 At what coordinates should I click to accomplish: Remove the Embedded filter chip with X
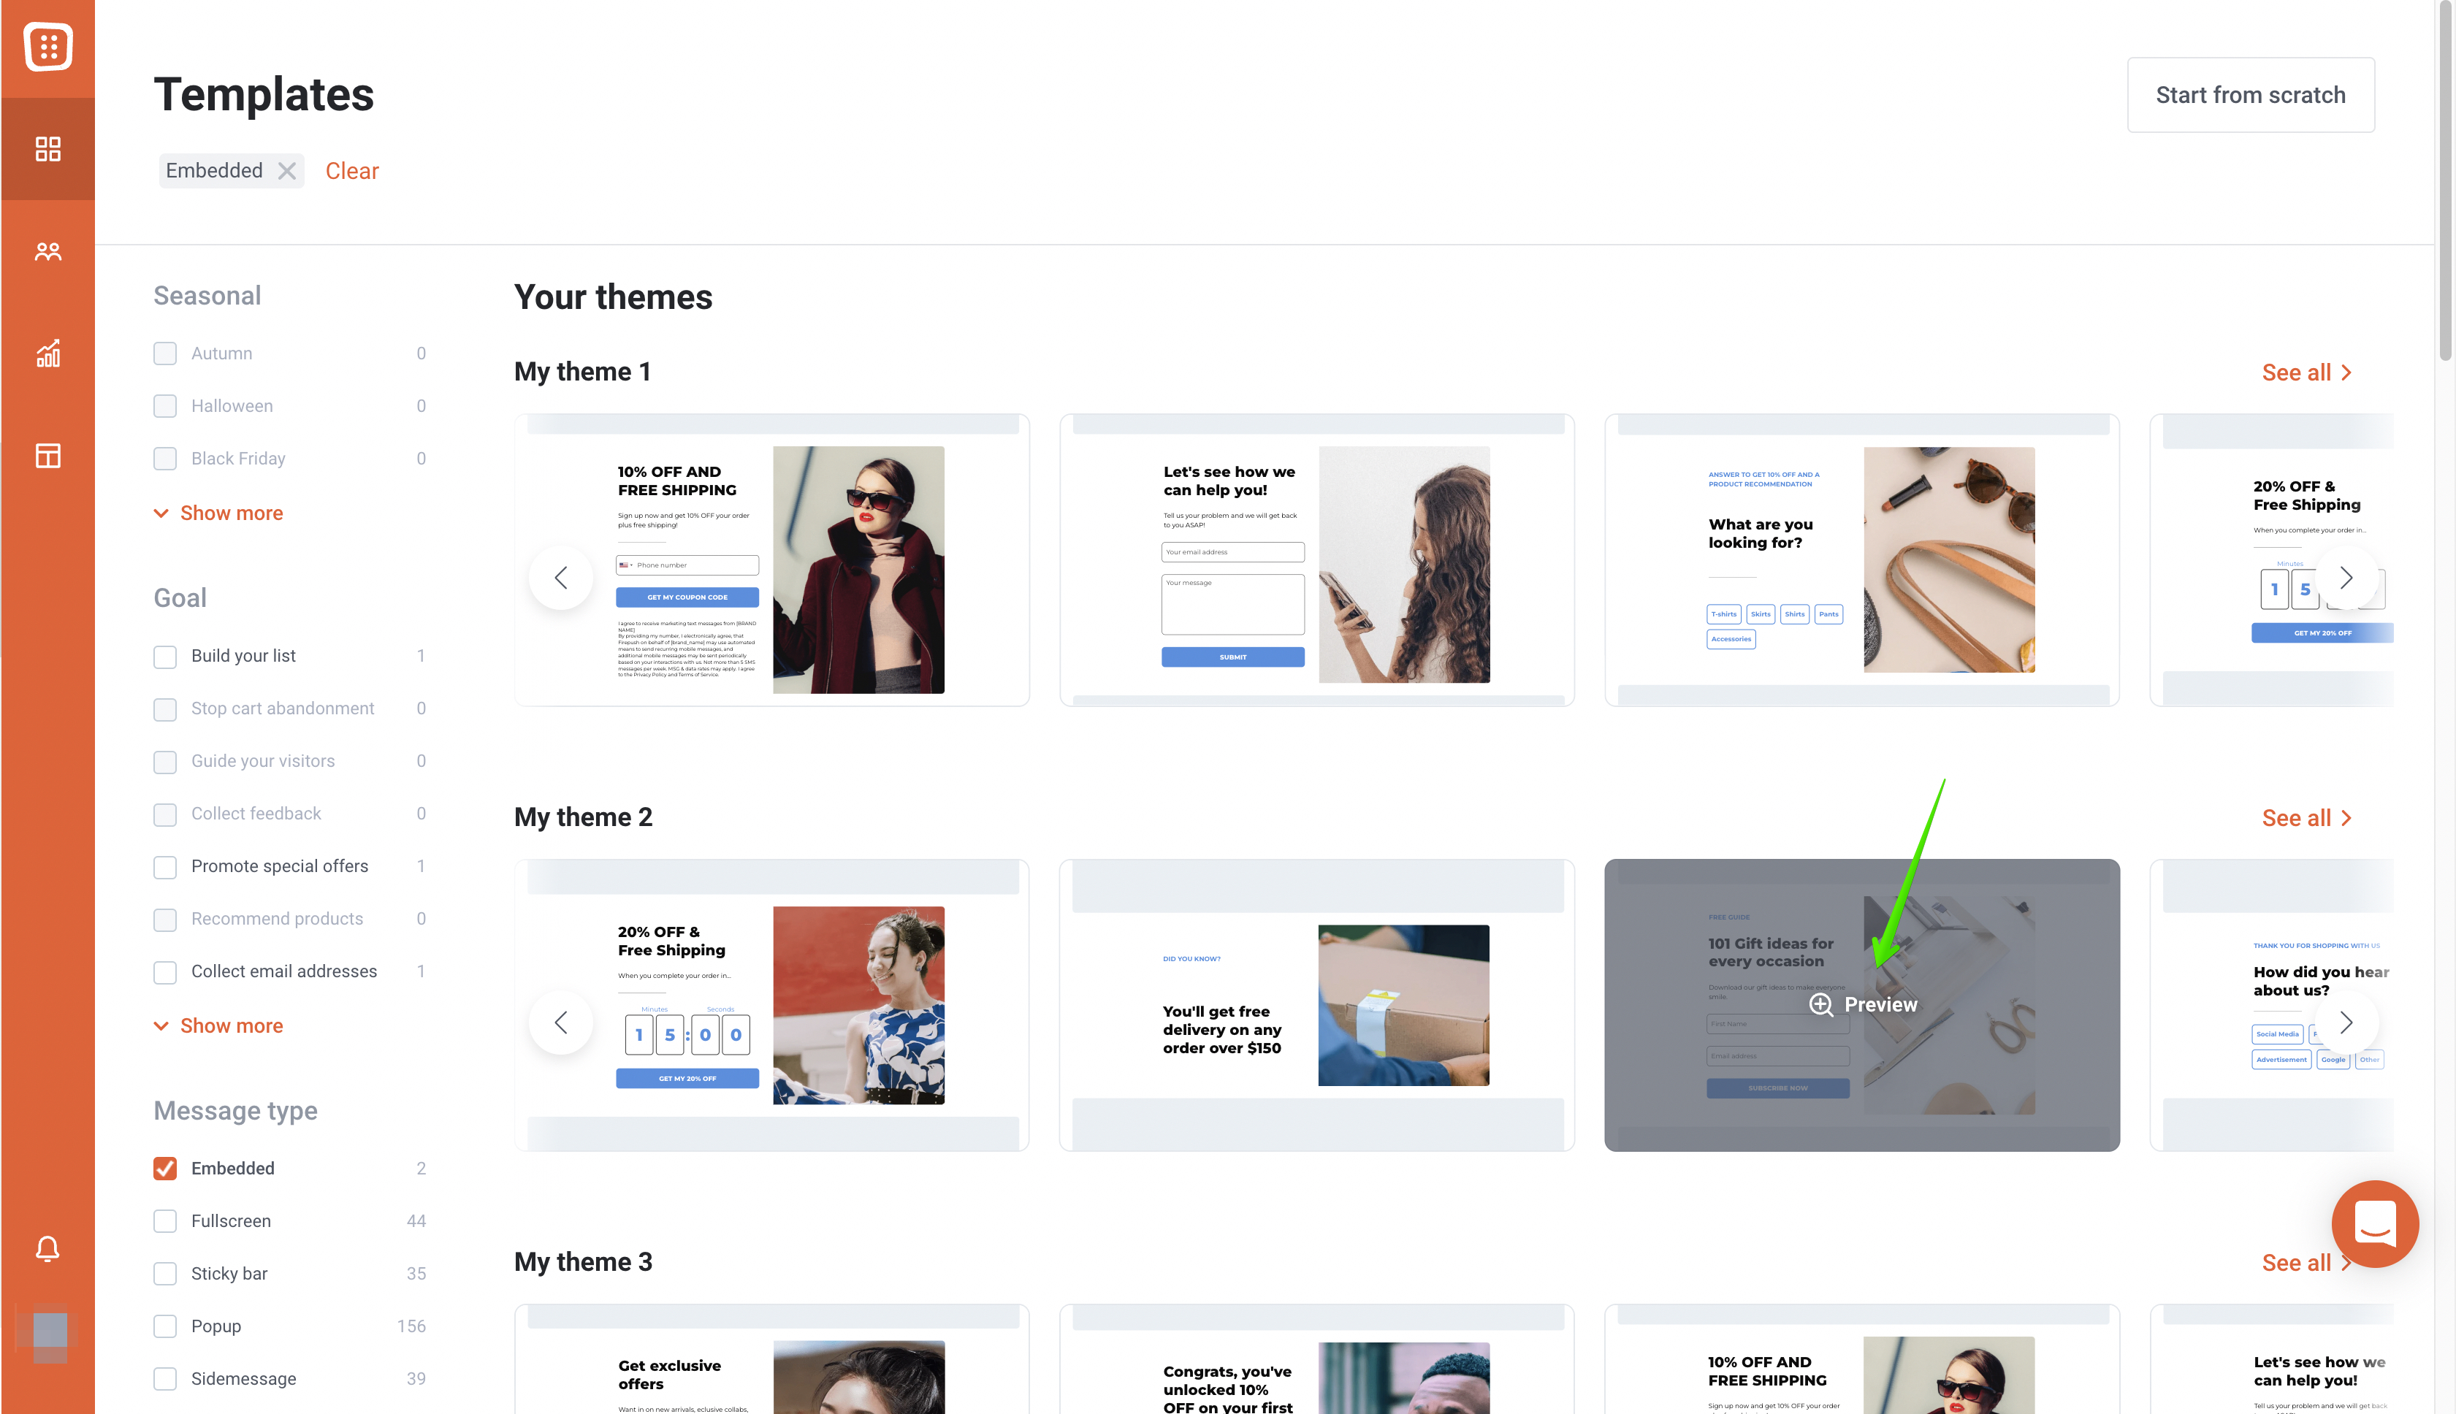[x=286, y=171]
